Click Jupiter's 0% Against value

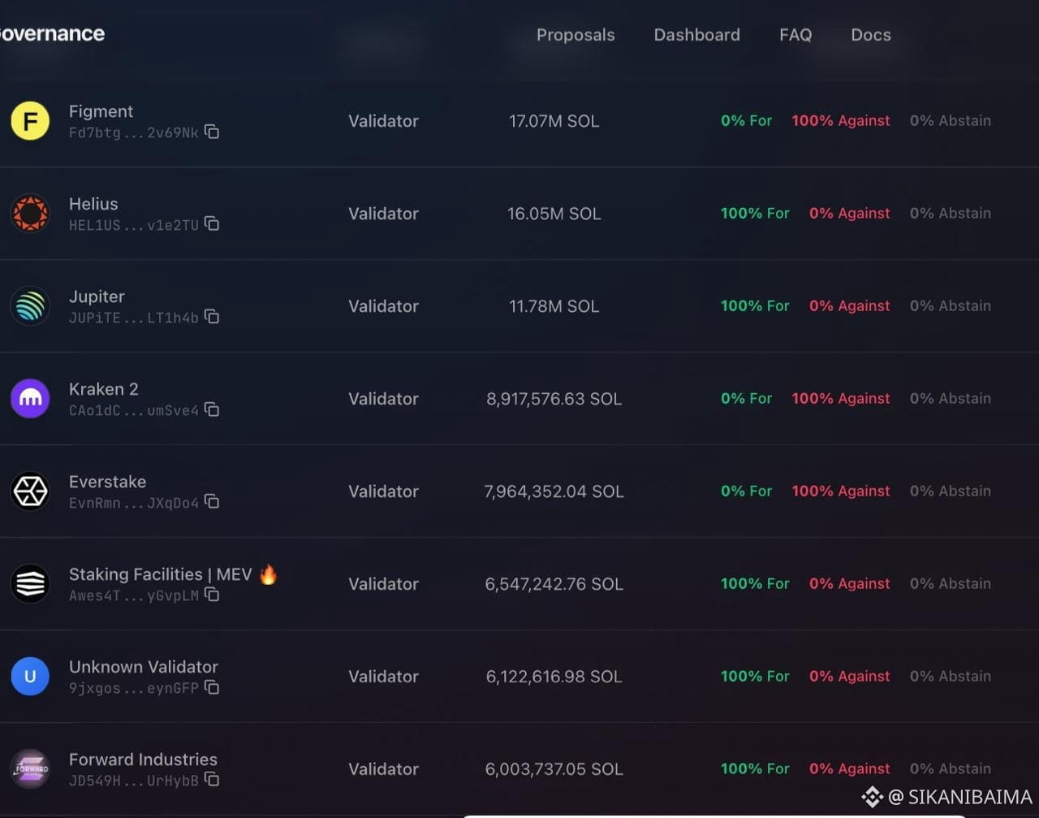[x=850, y=306]
